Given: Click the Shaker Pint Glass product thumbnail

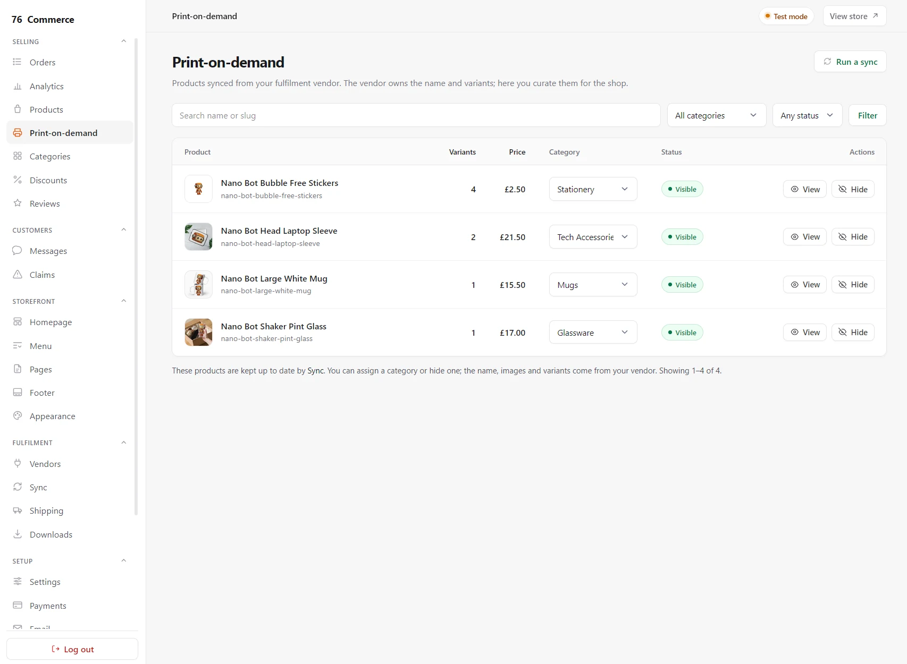Looking at the screenshot, I should [x=198, y=333].
